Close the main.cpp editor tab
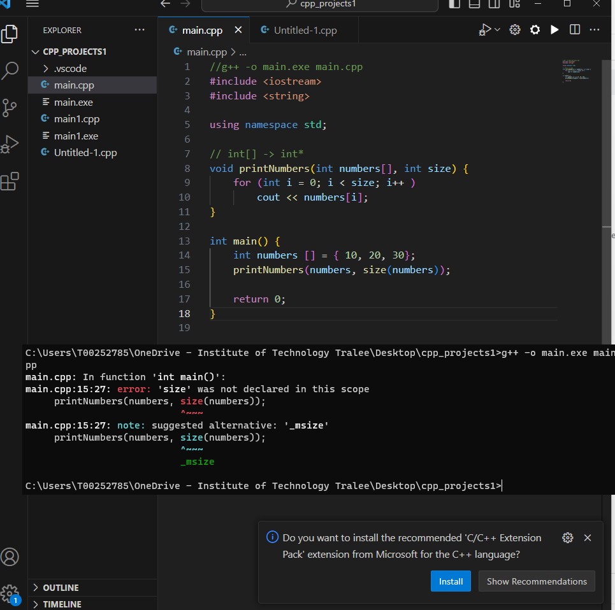This screenshot has width=615, height=610. click(238, 30)
